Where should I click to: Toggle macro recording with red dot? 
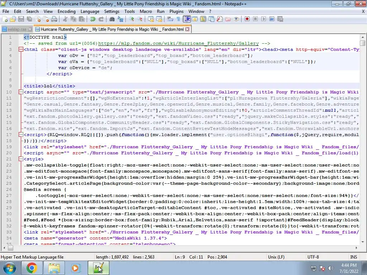[x=247, y=19]
